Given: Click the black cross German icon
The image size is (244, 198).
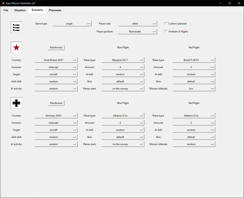Looking at the screenshot, I should (16, 103).
